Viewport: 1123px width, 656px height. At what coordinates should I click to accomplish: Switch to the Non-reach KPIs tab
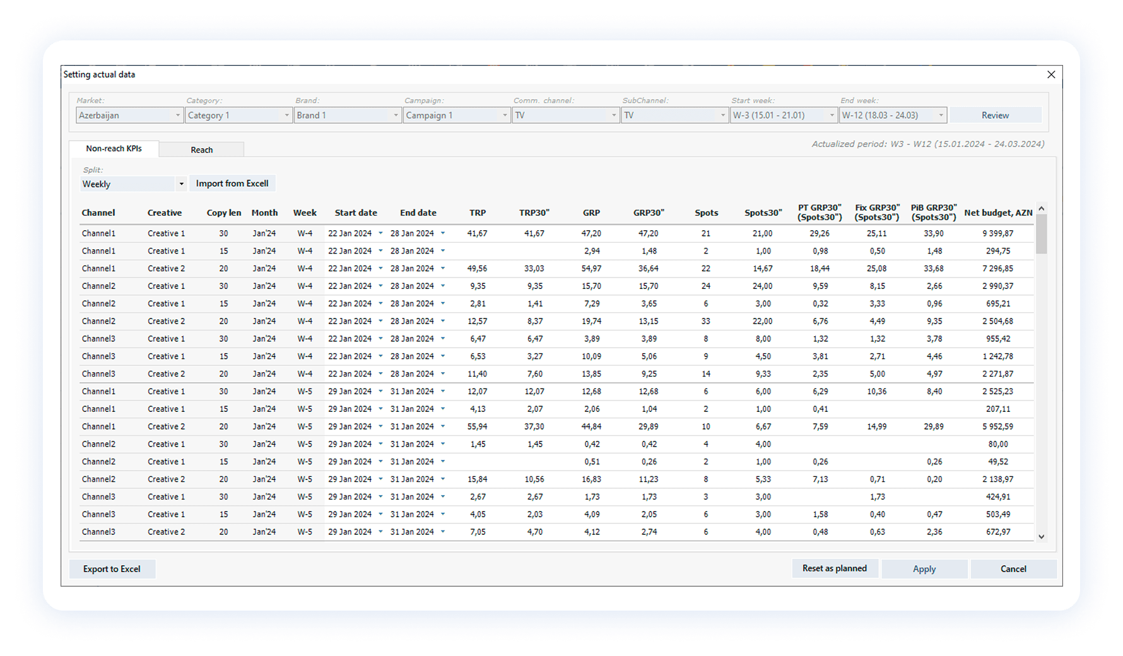coord(114,149)
